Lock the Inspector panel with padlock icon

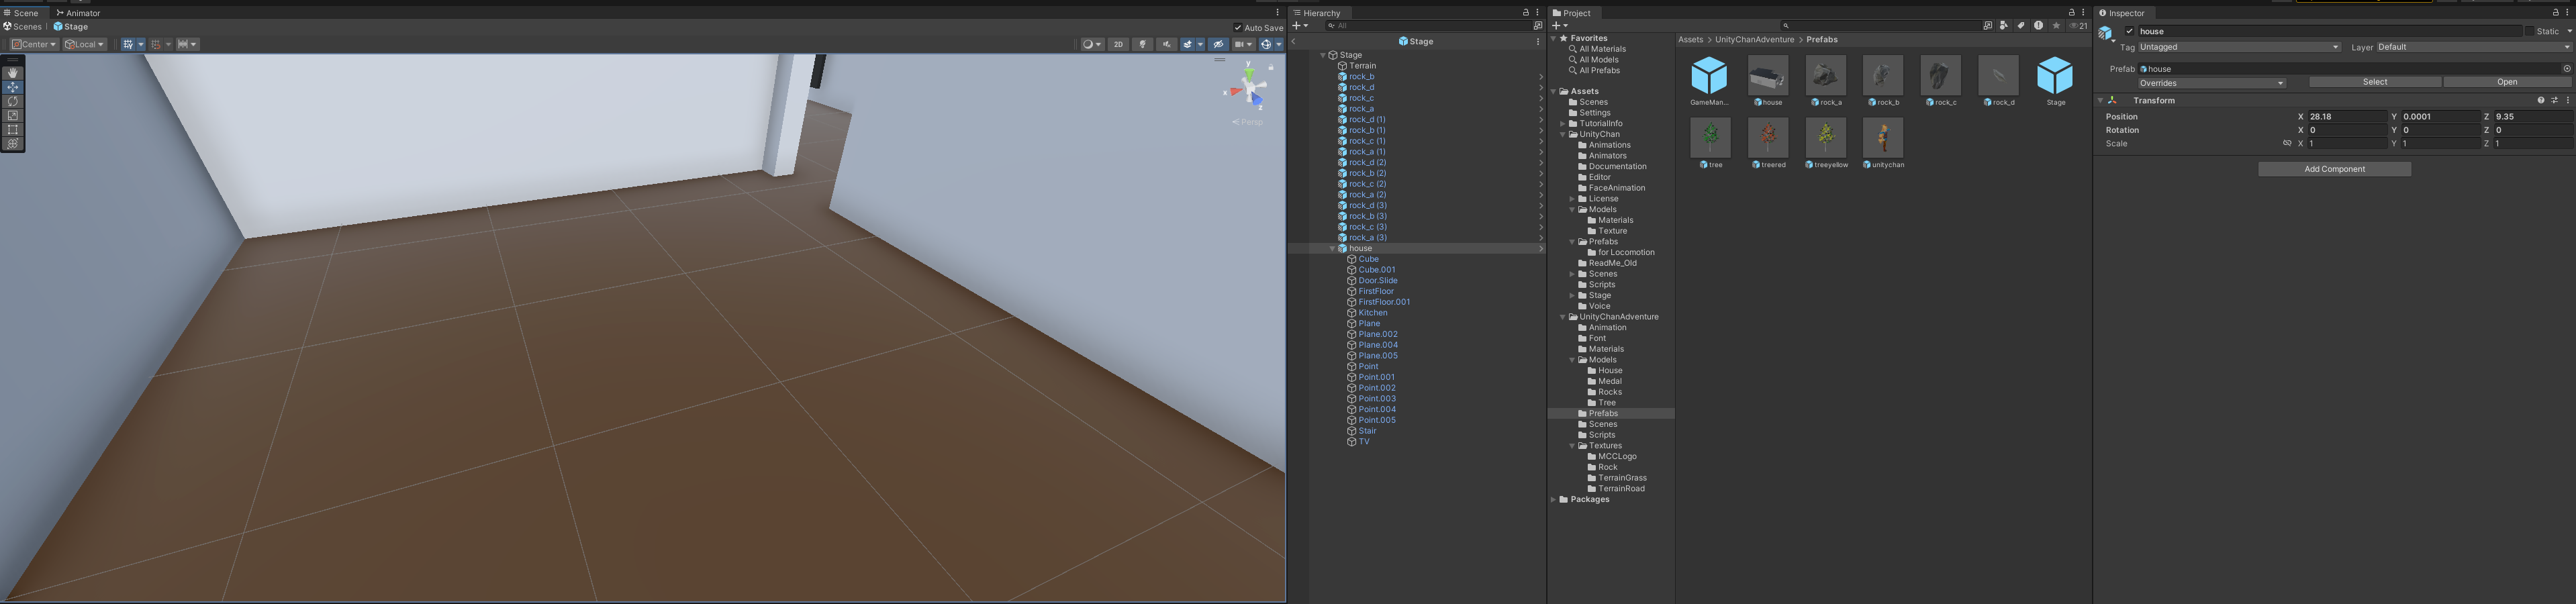tap(2555, 13)
